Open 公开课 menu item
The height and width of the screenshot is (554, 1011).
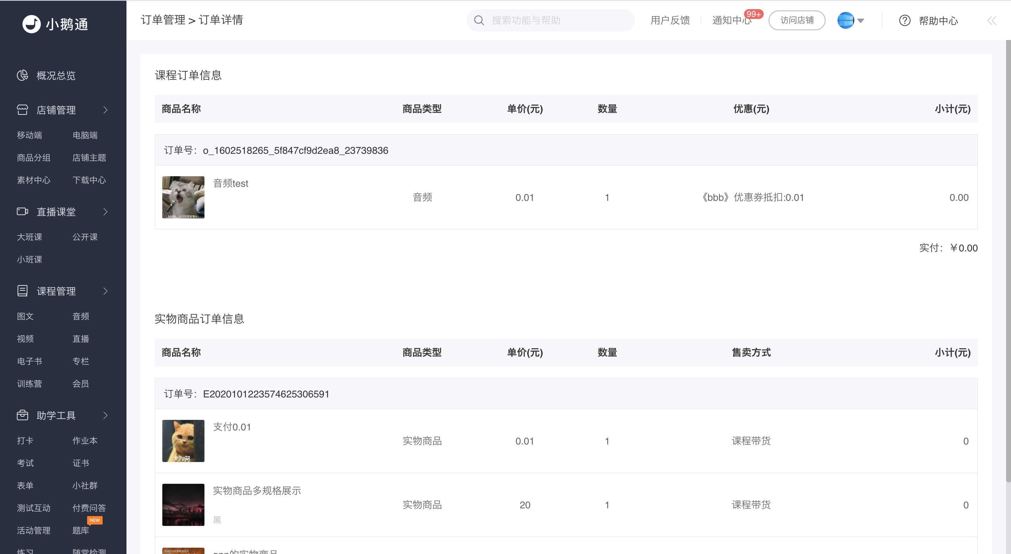85,237
